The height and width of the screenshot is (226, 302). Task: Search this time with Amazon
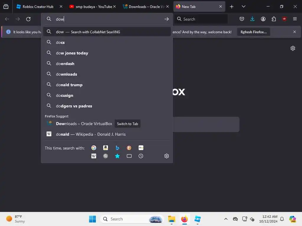click(105, 148)
